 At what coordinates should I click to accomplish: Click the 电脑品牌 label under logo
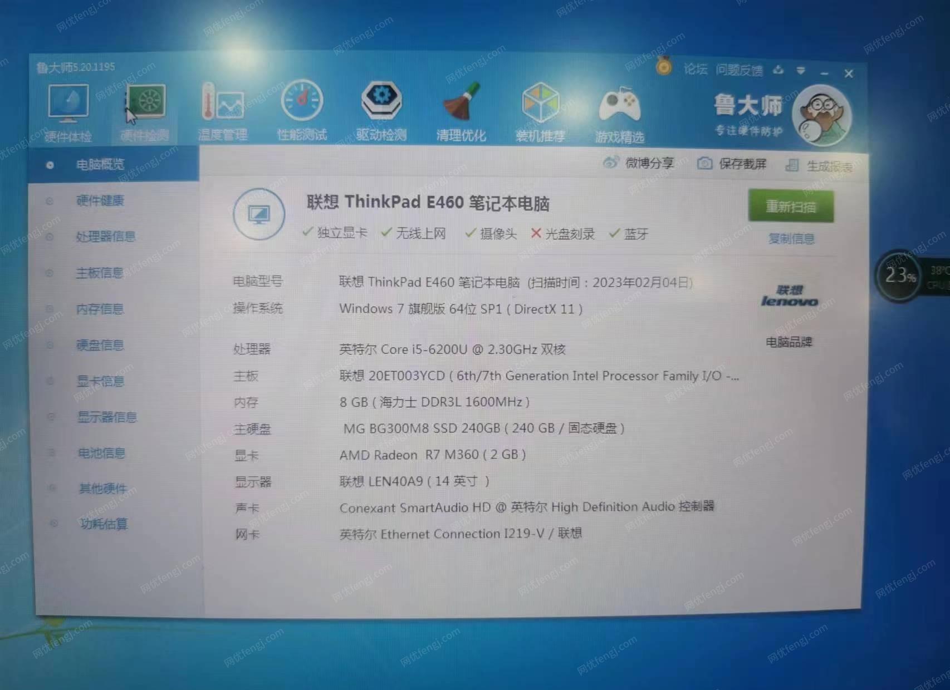[789, 342]
